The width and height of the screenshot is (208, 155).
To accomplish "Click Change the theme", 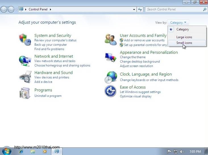I will click(133, 57).
